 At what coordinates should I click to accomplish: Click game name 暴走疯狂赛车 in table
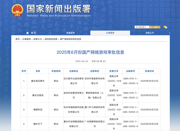[38, 81]
